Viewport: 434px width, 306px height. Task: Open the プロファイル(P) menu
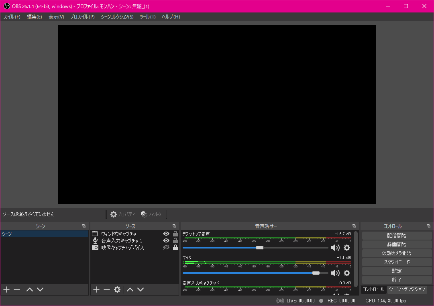click(x=82, y=17)
